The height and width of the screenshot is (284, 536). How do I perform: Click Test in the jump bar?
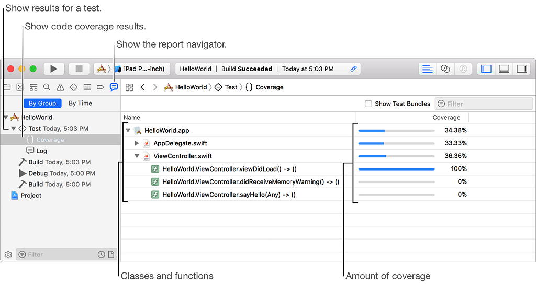coord(226,87)
